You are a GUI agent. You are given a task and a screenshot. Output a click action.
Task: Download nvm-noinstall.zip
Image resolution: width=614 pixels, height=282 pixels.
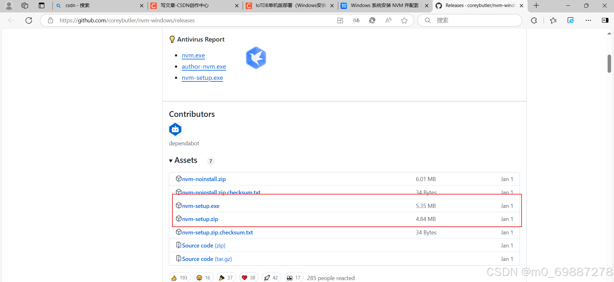(x=204, y=179)
